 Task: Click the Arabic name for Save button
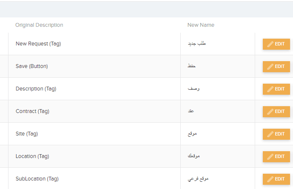coord(191,66)
